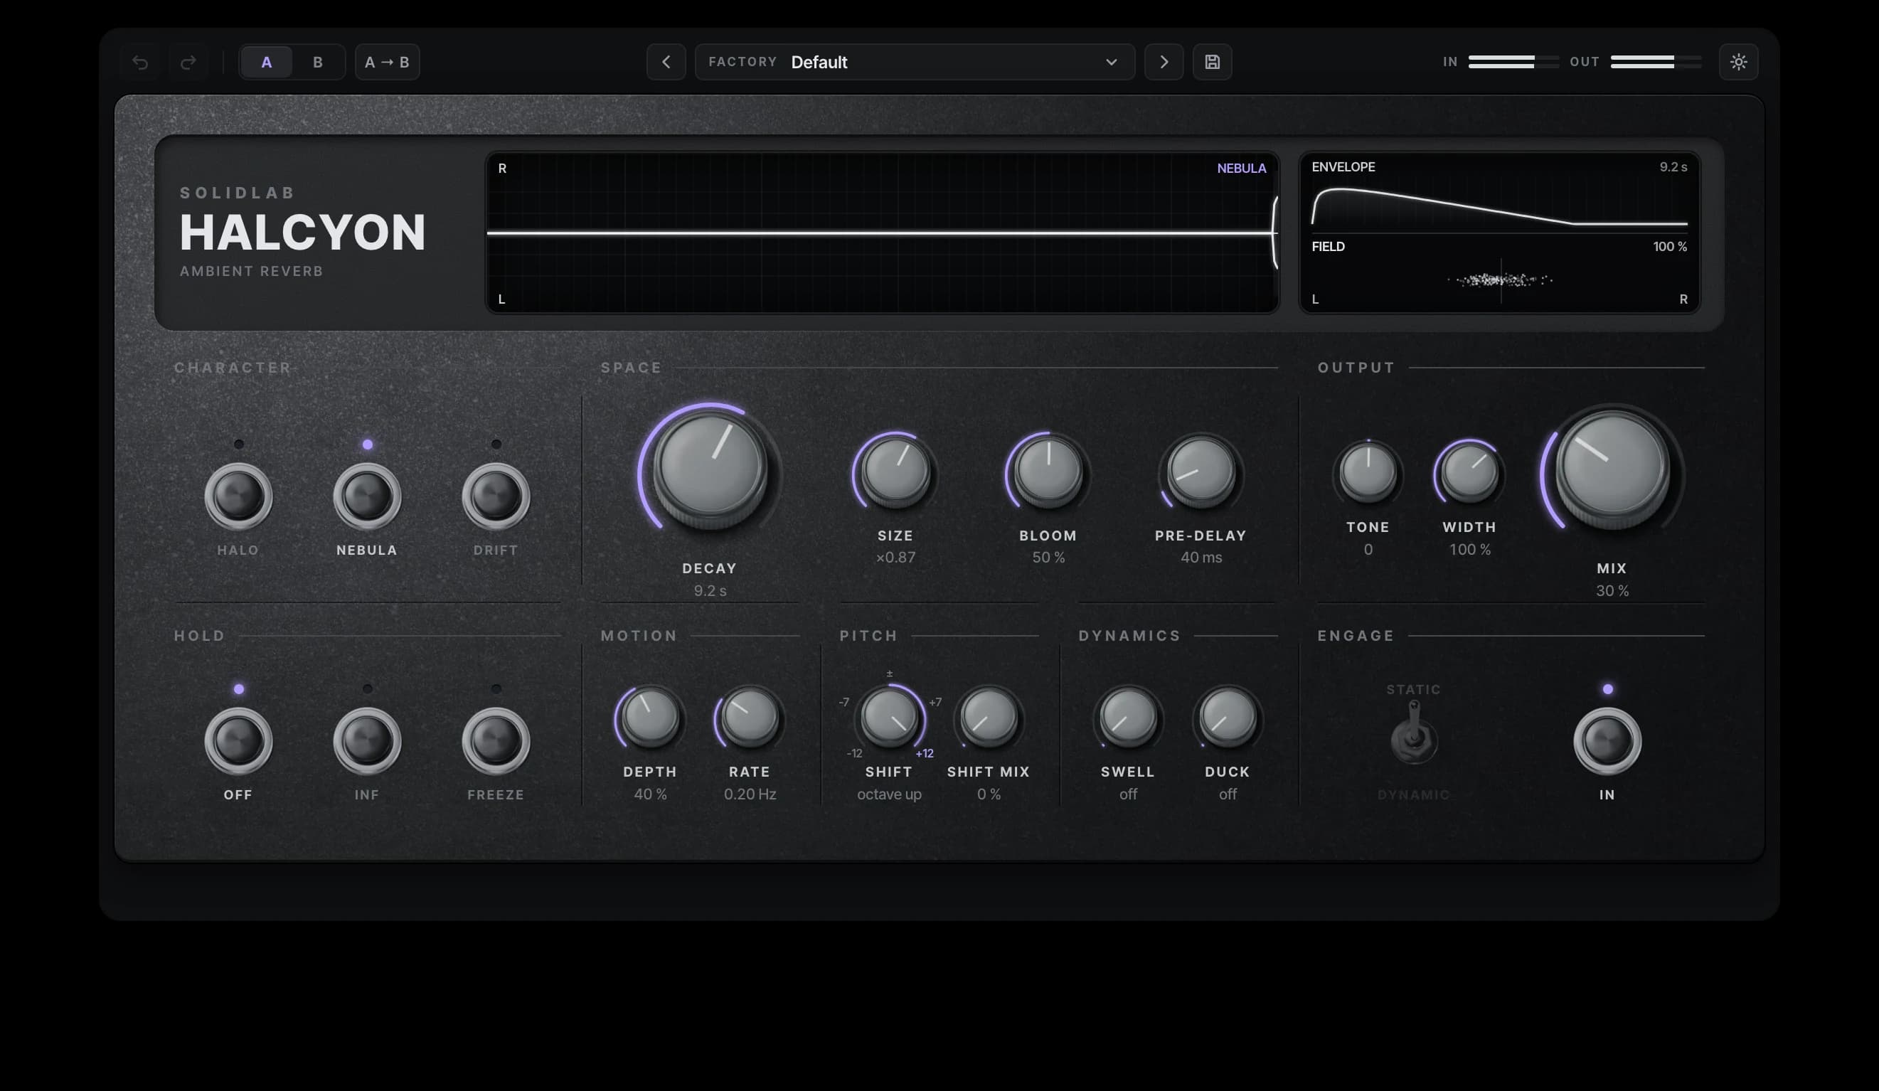Copy settings with A → B button
The image size is (1879, 1091).
click(387, 62)
